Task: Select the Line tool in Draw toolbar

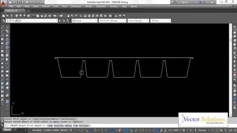Action: pyautogui.click(x=2, y=27)
